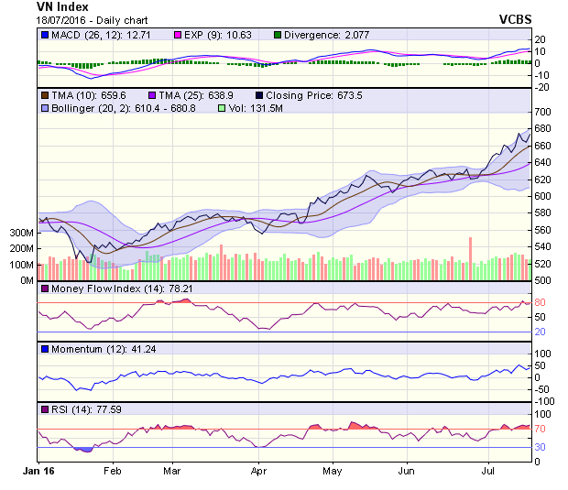The image size is (568, 490).
Task: Click the tall red volume bar in late June
Action: click(x=470, y=258)
